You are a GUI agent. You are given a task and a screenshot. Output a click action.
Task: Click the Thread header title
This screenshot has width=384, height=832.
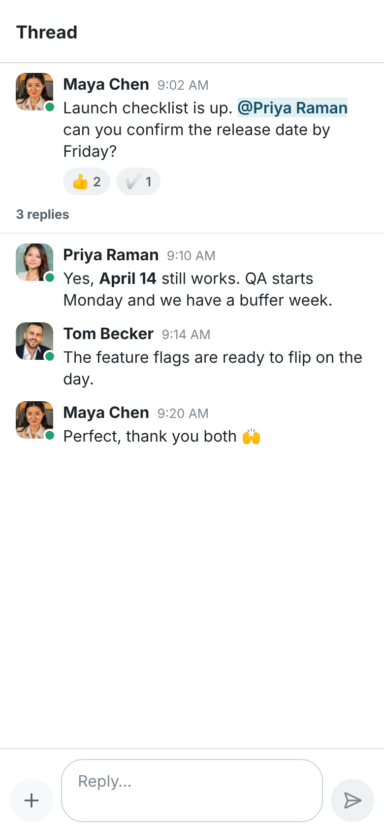tap(47, 33)
